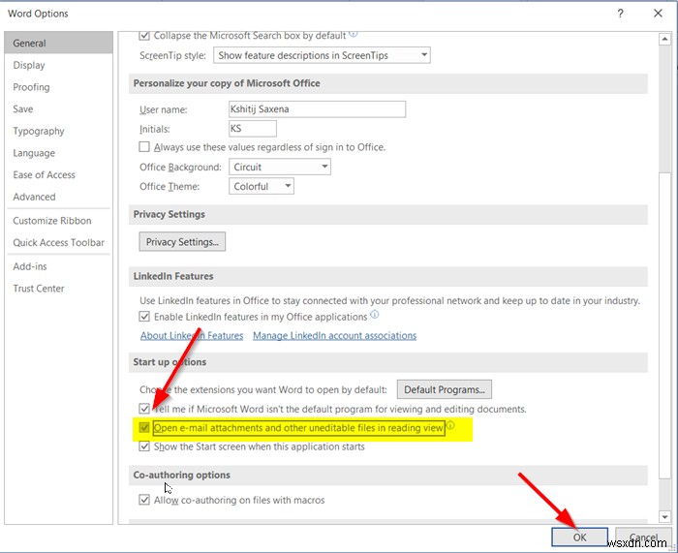The height and width of the screenshot is (553, 678).
Task: Switch to the Trust Center category
Action: coord(39,288)
